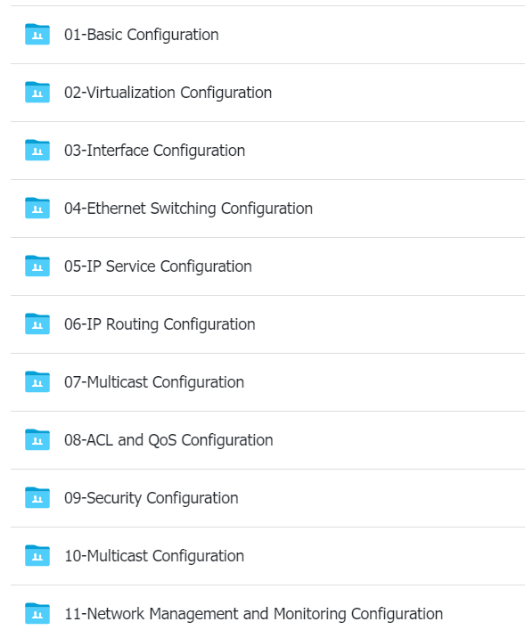Click the folder icon beside 01-Basic Configuration

pos(37,34)
